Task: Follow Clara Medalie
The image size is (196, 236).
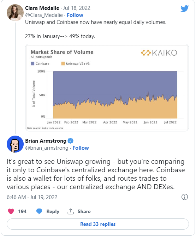Action: [75, 15]
